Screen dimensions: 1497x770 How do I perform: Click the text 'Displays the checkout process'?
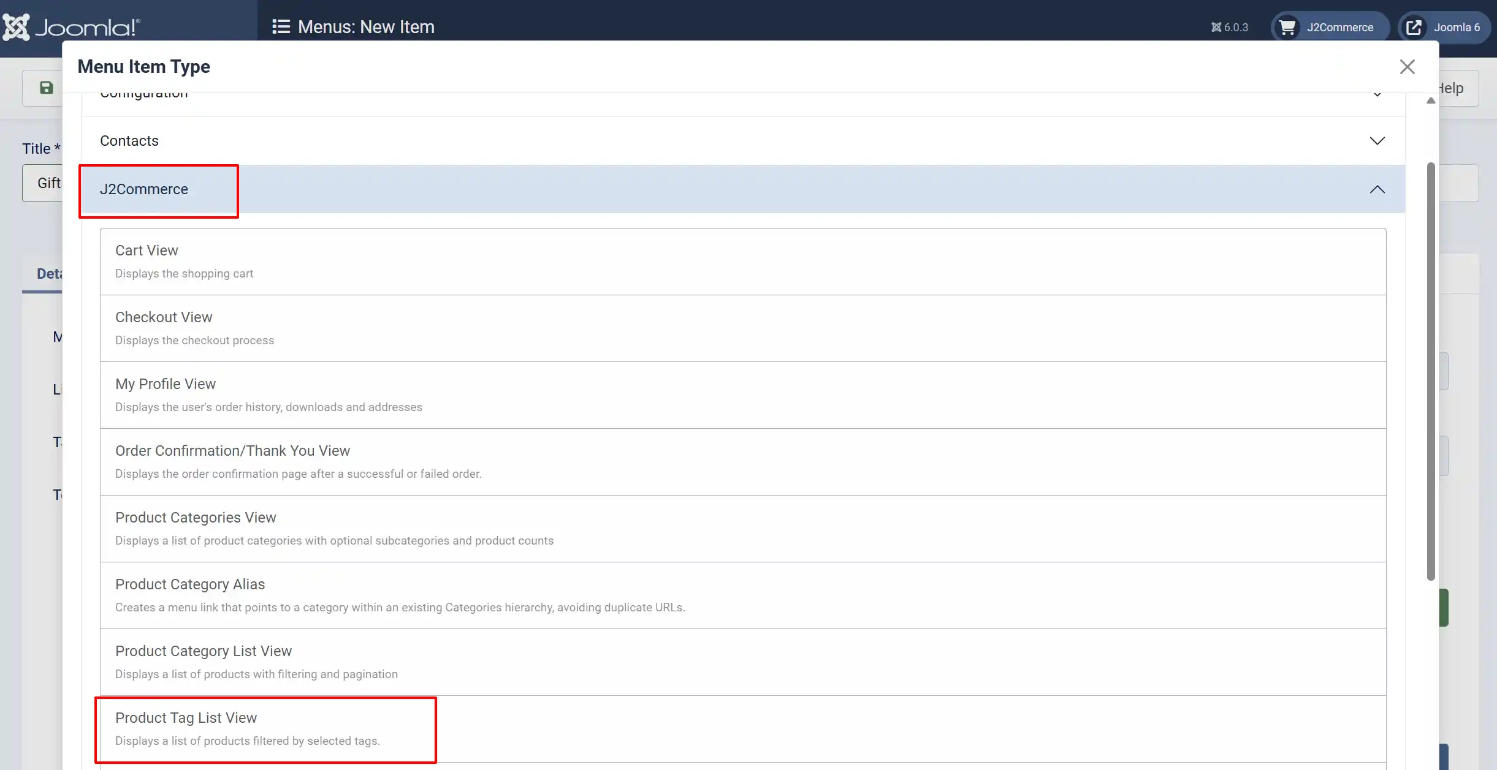pyautogui.click(x=194, y=341)
